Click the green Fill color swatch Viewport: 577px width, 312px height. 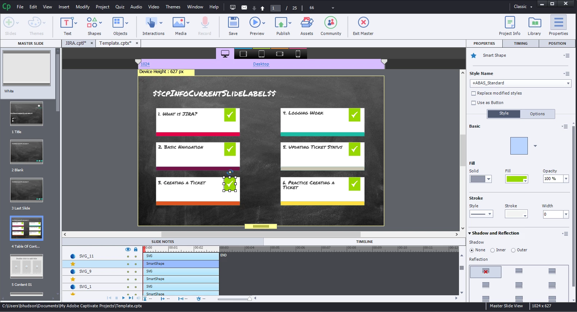(x=516, y=179)
